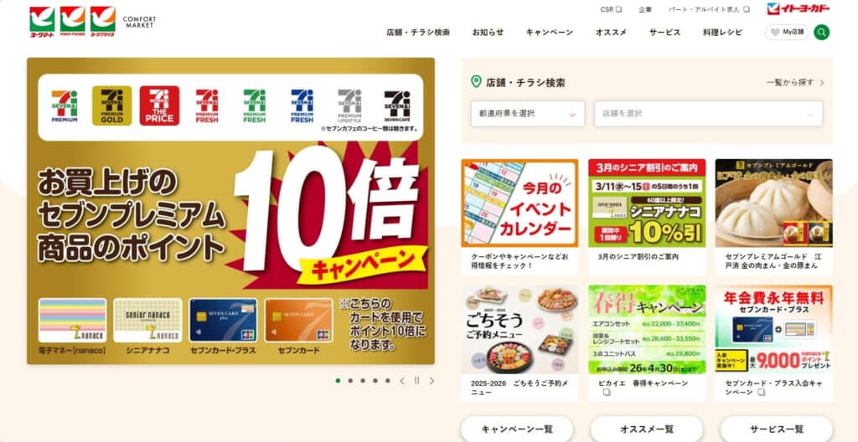Image resolution: width=858 pixels, height=442 pixels.
Task: Click 一覧から探す chevron link
Action: (795, 83)
